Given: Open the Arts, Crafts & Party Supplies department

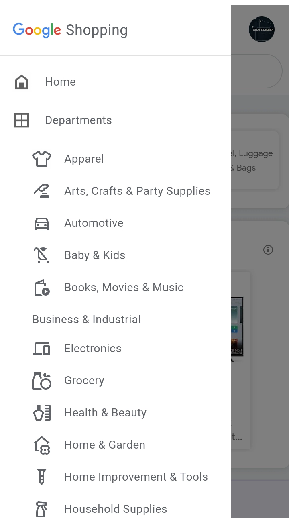Looking at the screenshot, I should point(137,191).
